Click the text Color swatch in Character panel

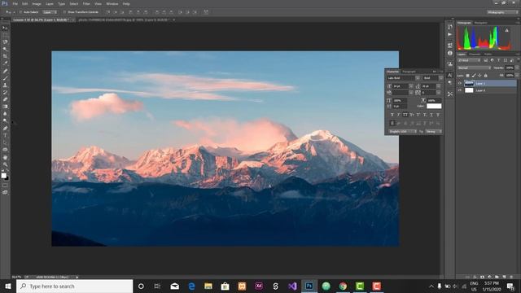(434, 106)
